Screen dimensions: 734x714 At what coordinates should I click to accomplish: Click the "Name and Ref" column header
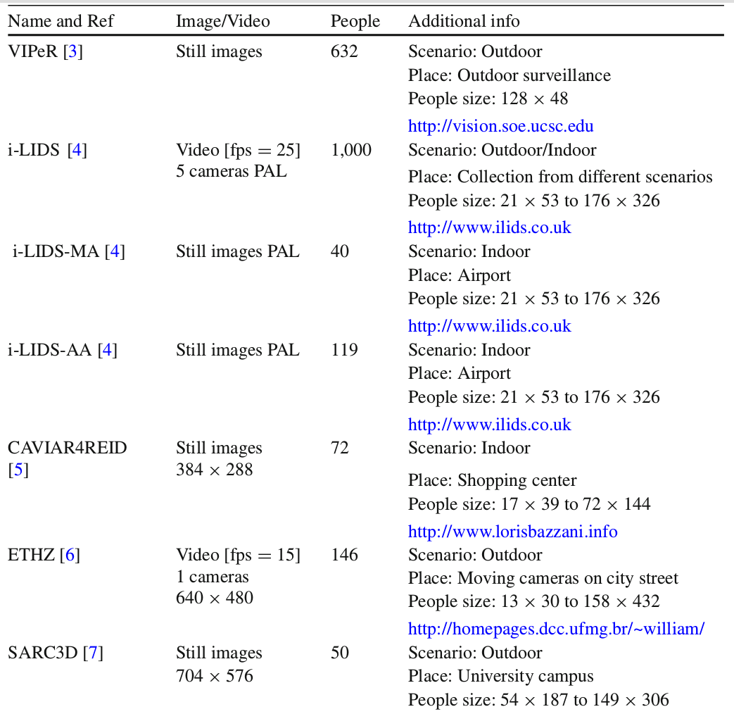pos(60,21)
